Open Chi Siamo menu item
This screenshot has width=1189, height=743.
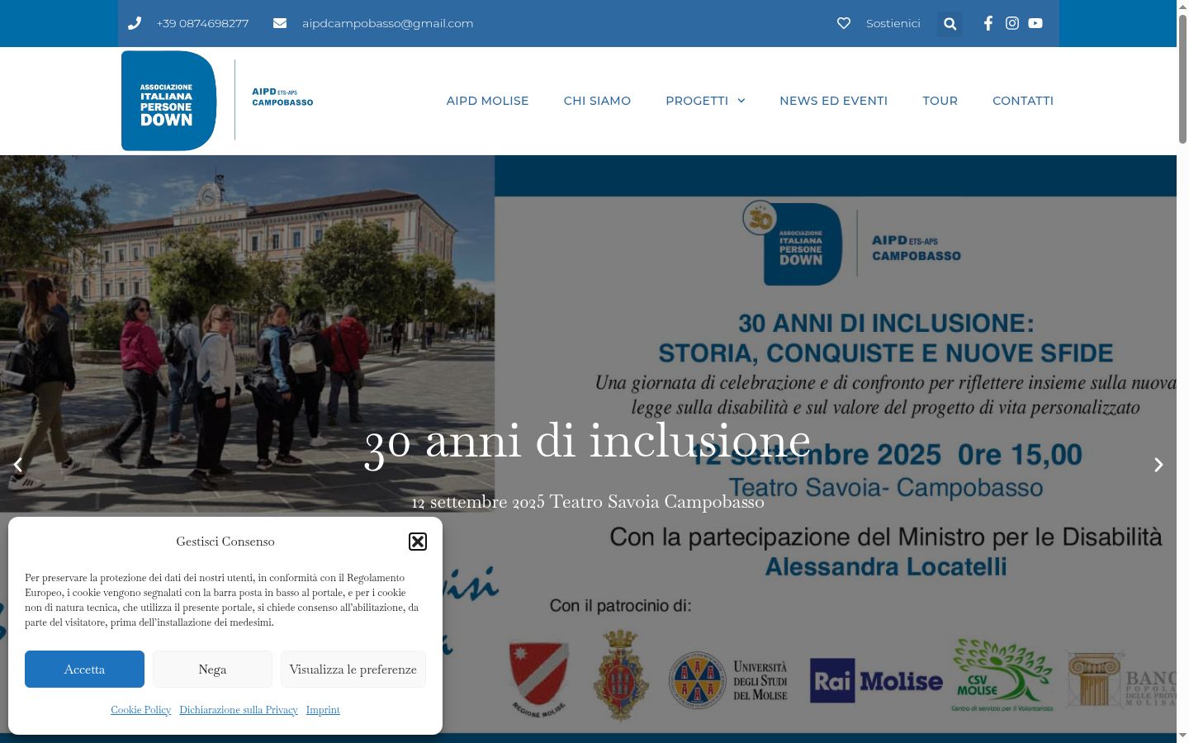(597, 101)
